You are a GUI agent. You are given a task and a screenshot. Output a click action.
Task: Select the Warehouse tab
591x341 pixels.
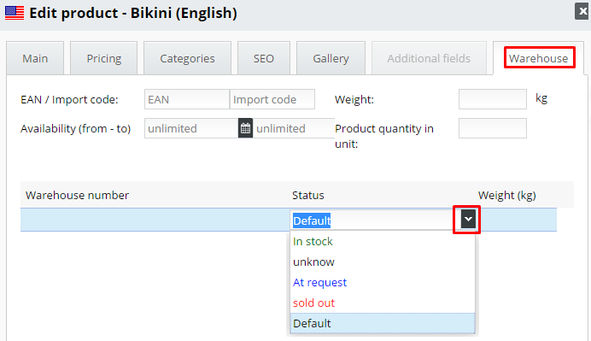(539, 58)
